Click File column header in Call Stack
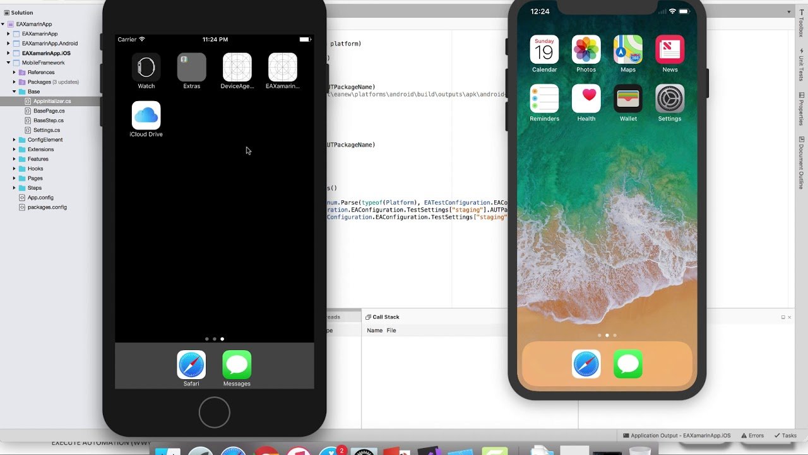Image resolution: width=808 pixels, height=455 pixels. (391, 331)
